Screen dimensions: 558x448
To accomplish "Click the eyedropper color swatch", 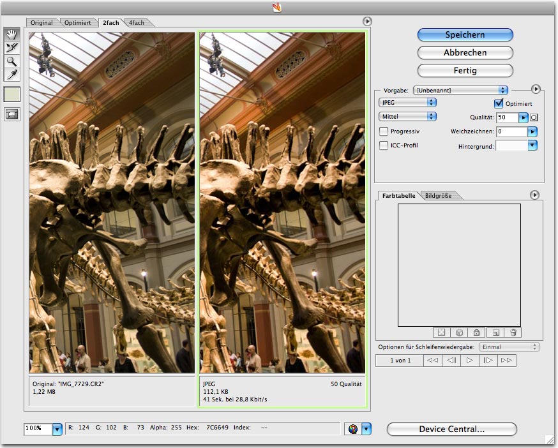I will (12, 94).
